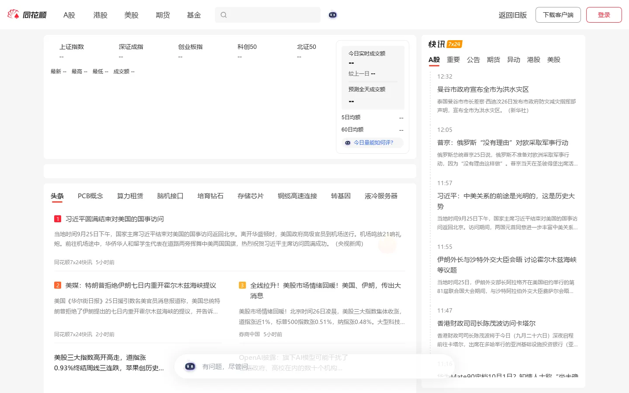Viewport: 629px width, 393px height.
Task: Switch to the 算力租赁 tab
Action: click(x=130, y=196)
